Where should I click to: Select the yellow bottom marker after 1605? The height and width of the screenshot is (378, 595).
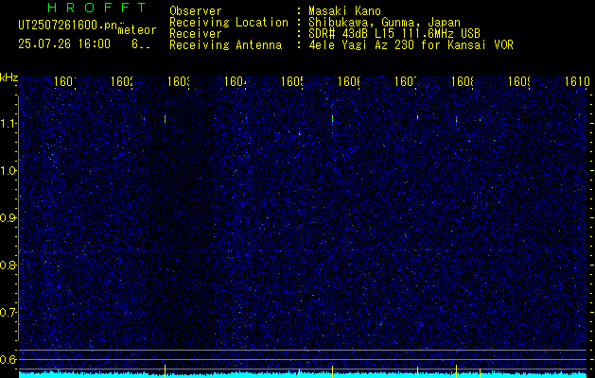pyautogui.click(x=300, y=372)
